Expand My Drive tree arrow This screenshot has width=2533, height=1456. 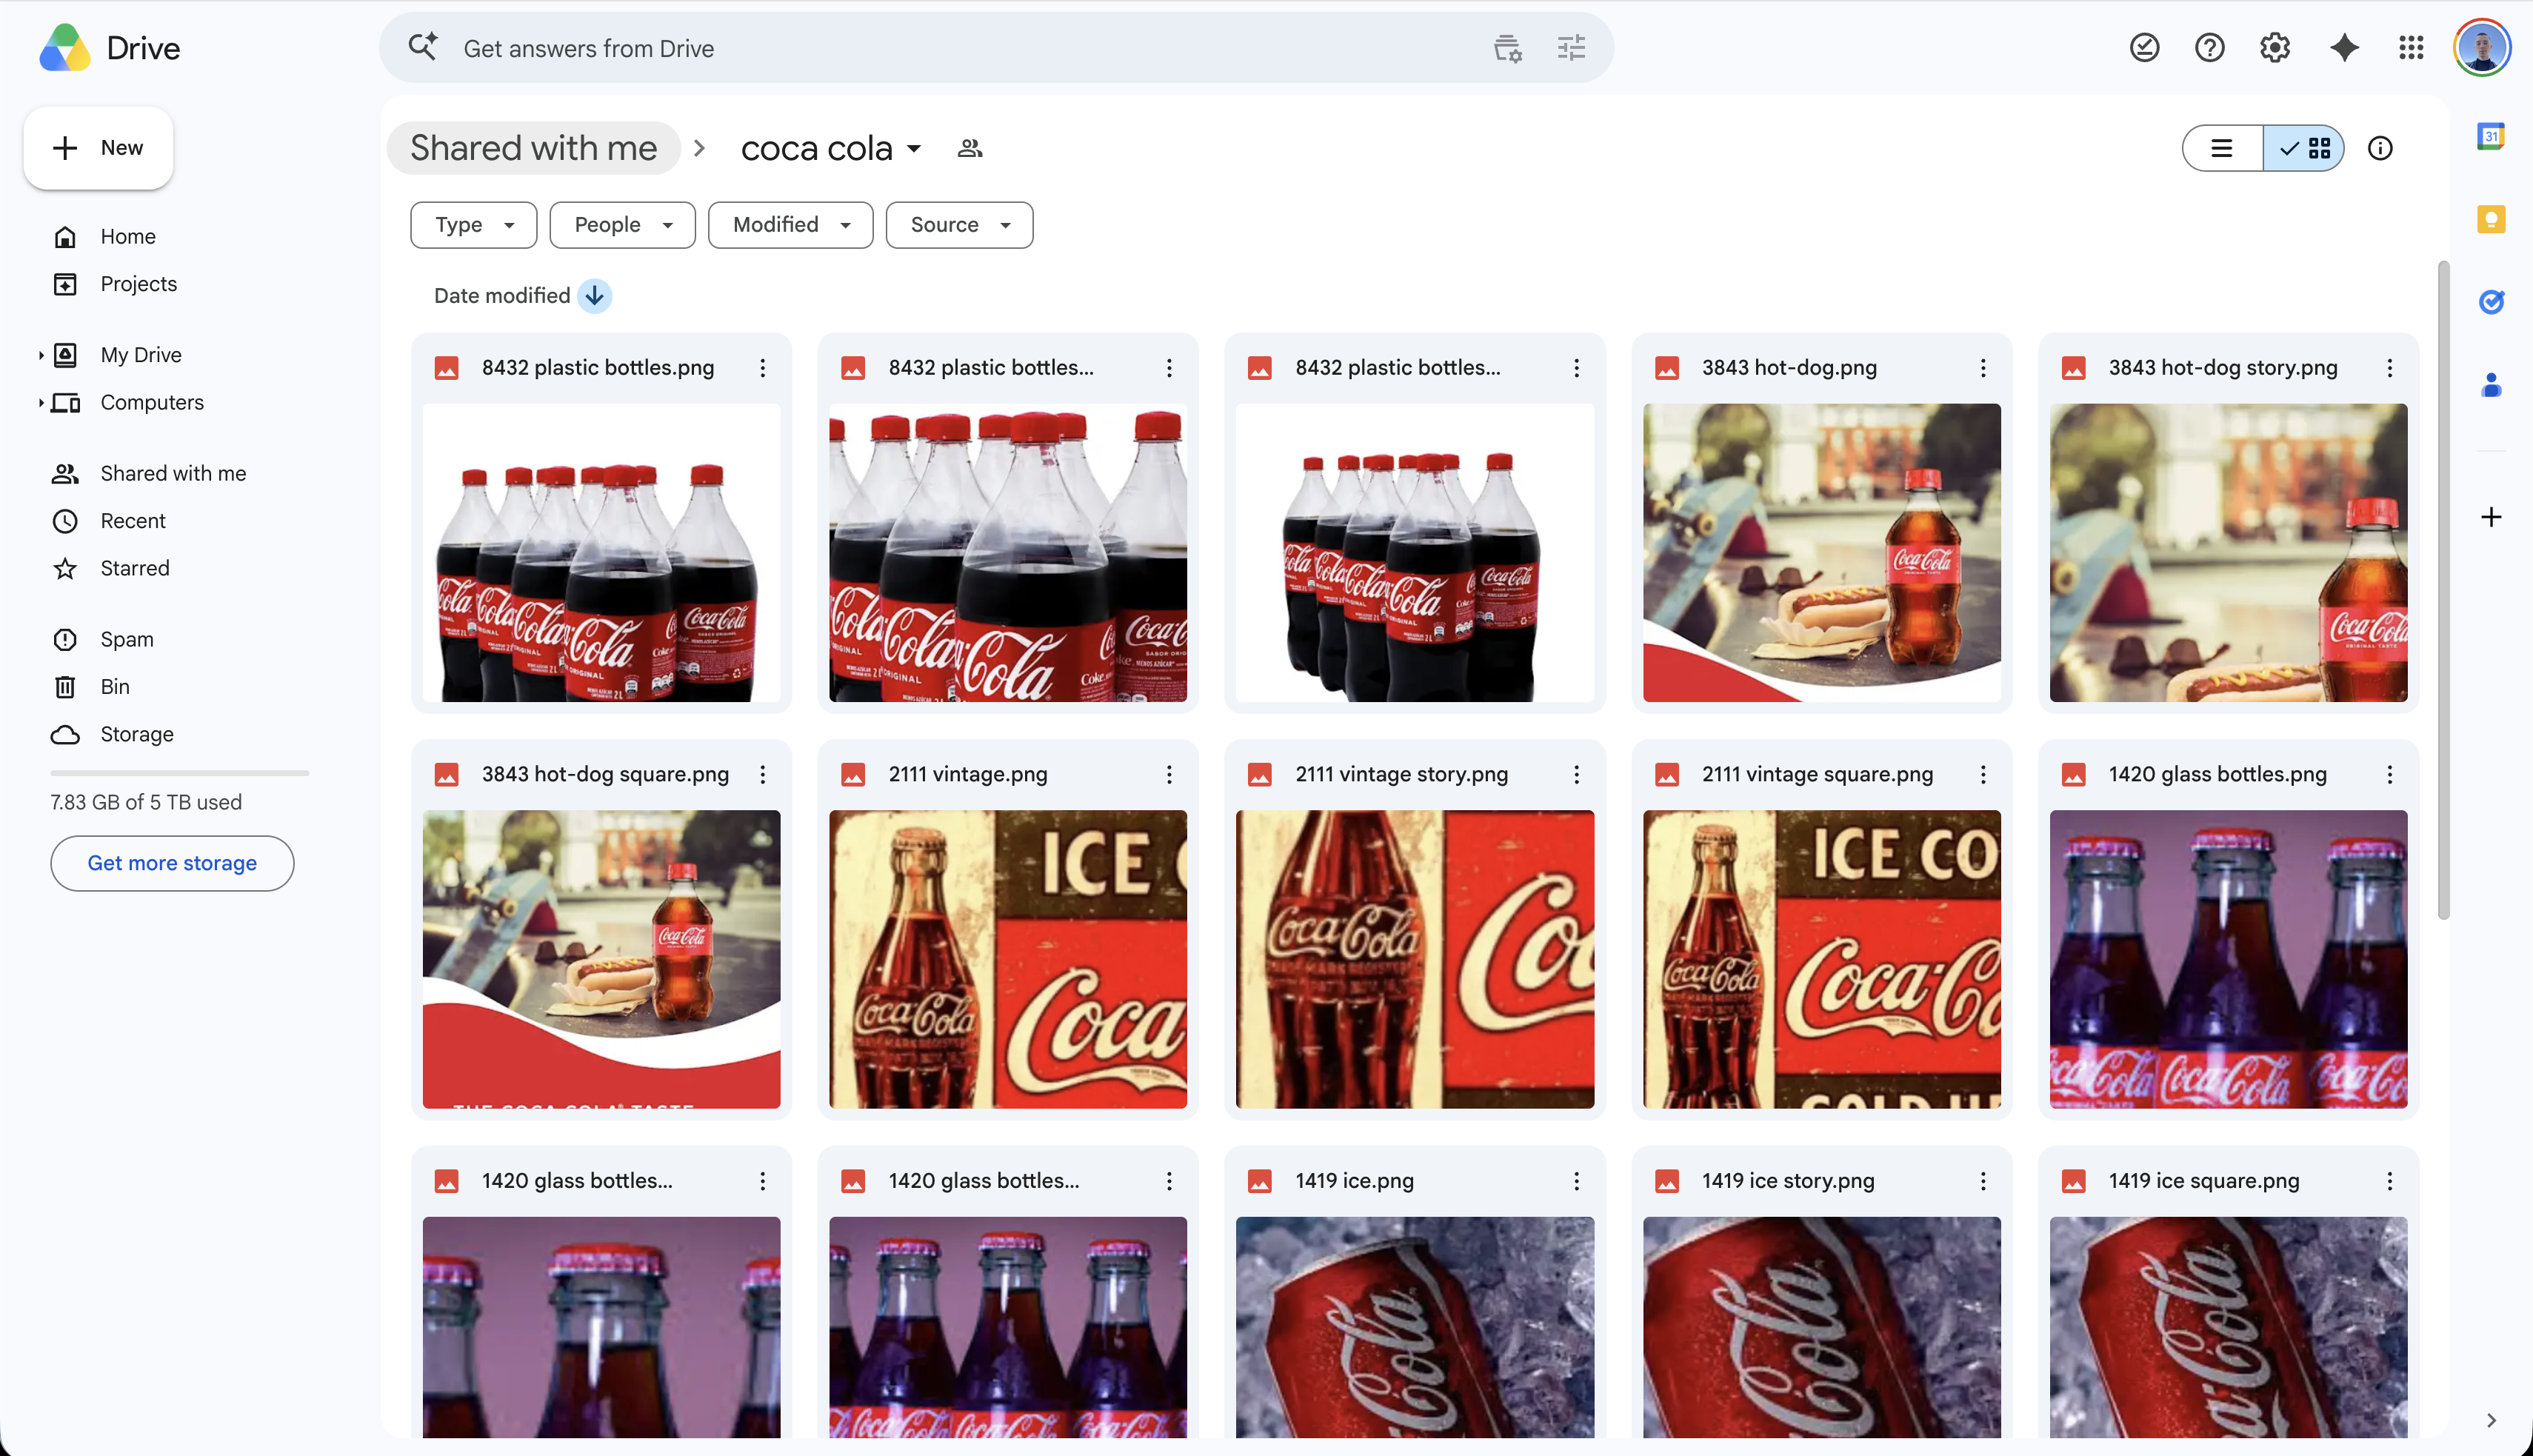41,355
